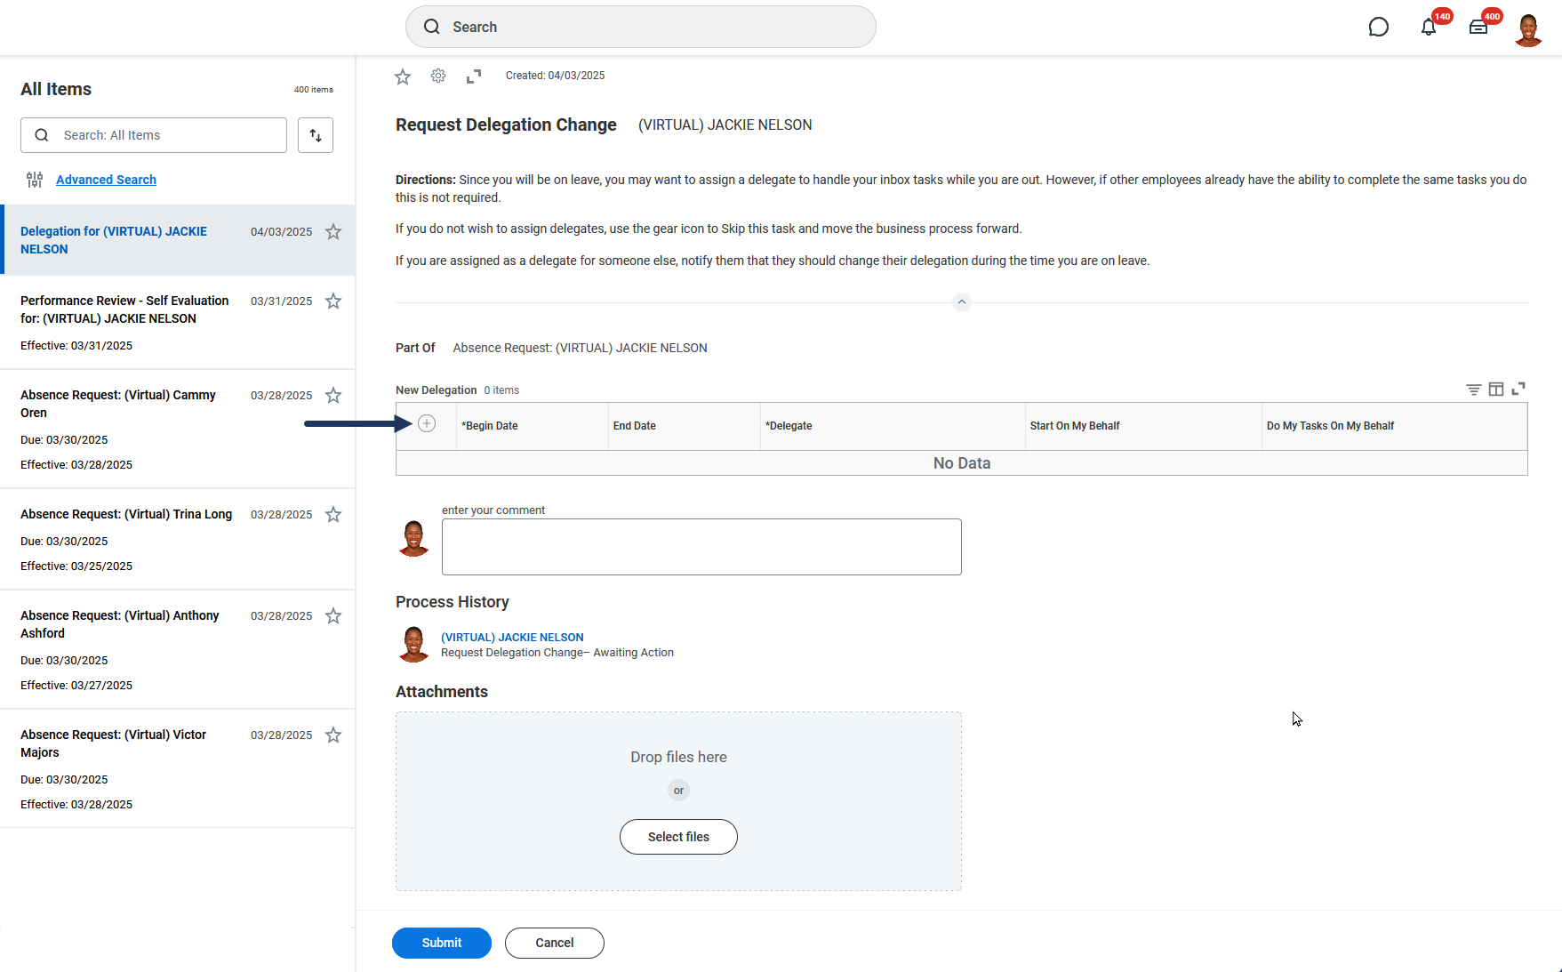
Task: Open column preferences for delegation table
Action: pyautogui.click(x=1496, y=390)
